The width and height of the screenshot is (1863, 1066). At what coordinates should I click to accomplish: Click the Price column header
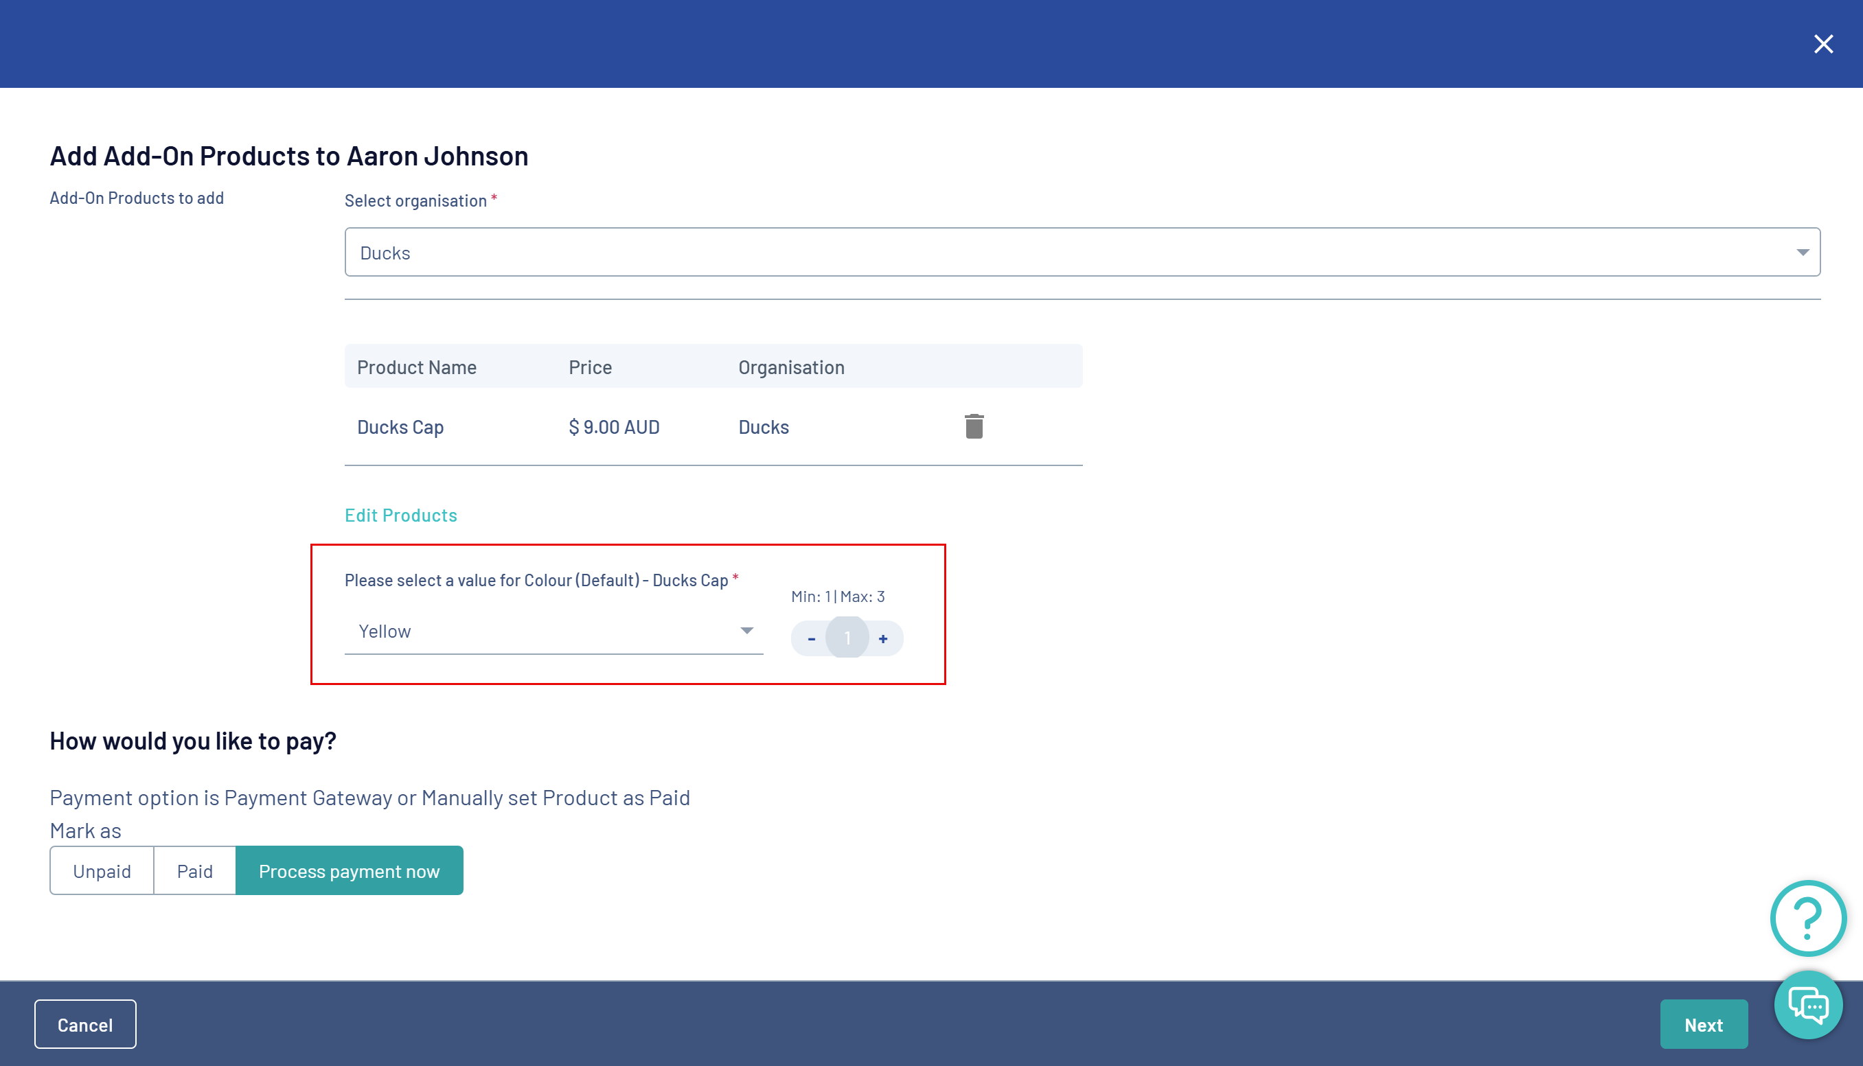[589, 367]
